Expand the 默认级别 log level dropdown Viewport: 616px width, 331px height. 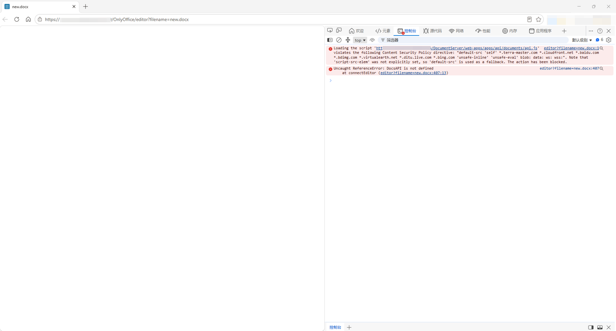[582, 40]
